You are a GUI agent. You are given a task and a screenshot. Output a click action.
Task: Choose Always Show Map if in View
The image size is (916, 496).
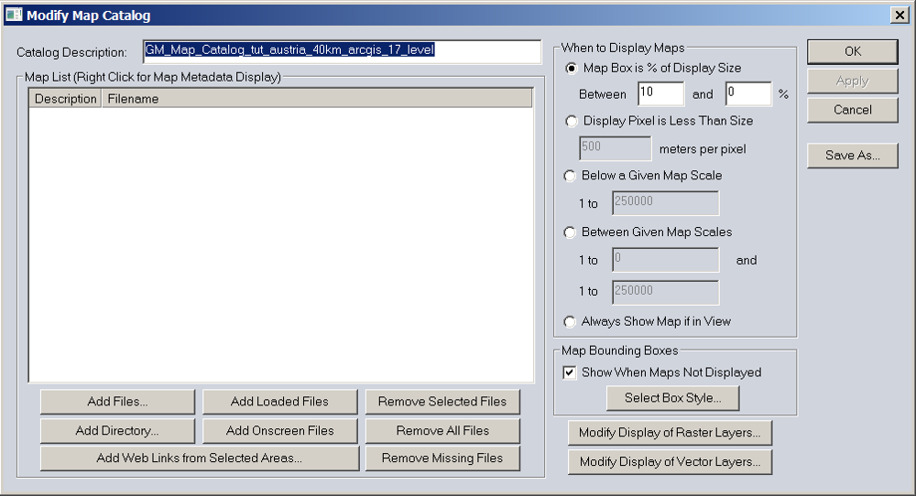[572, 322]
